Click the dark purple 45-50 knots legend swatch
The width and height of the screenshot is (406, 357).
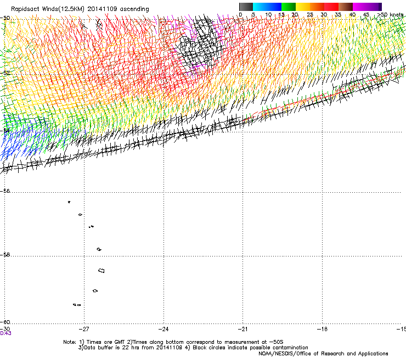click(x=374, y=7)
